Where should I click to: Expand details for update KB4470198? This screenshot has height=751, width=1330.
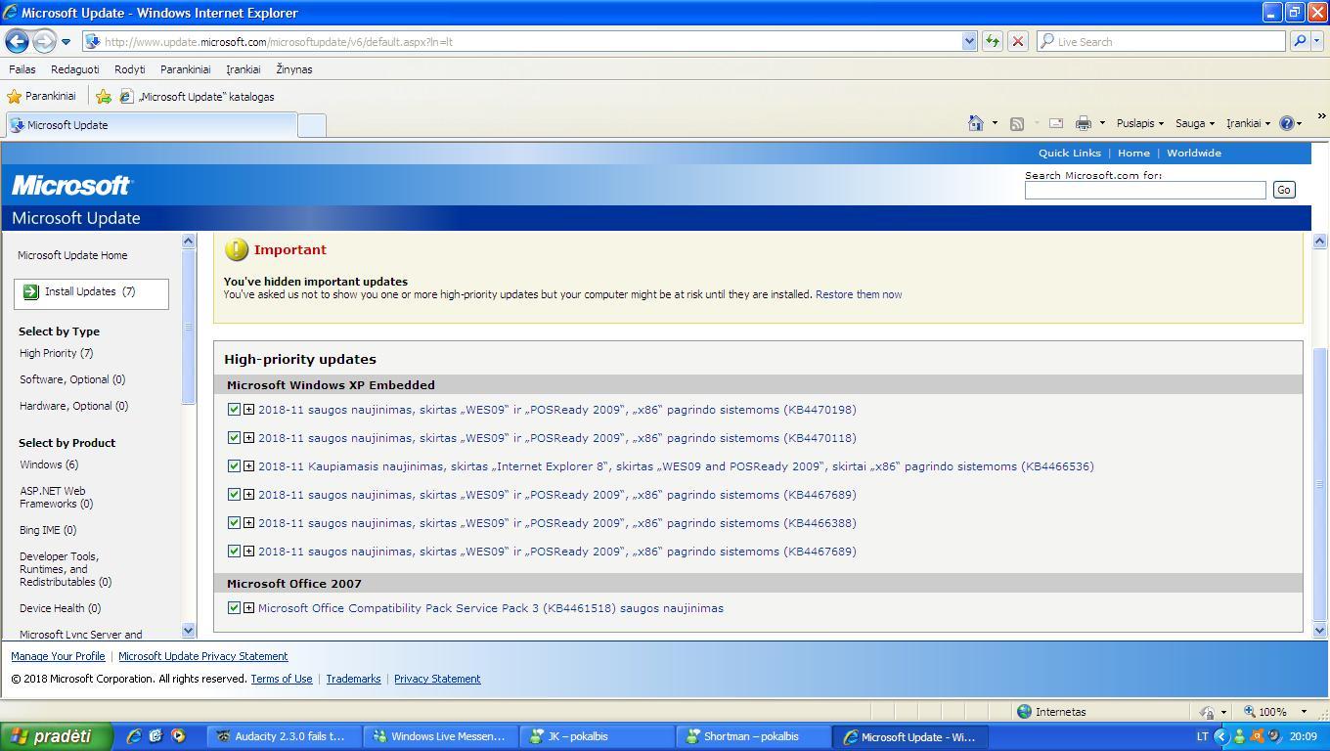(x=248, y=410)
